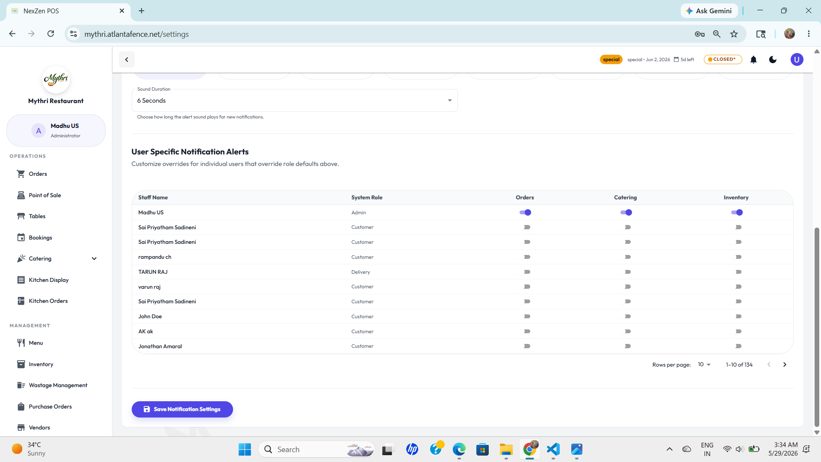
Task: Switch to dark mode moon icon
Action: pos(773,59)
